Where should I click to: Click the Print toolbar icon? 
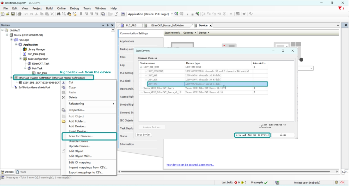20,14
